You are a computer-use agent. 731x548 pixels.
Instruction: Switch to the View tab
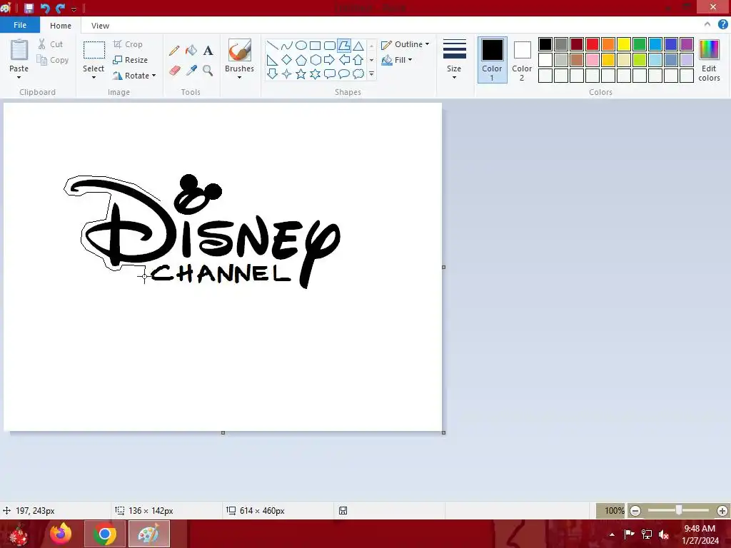click(100, 26)
